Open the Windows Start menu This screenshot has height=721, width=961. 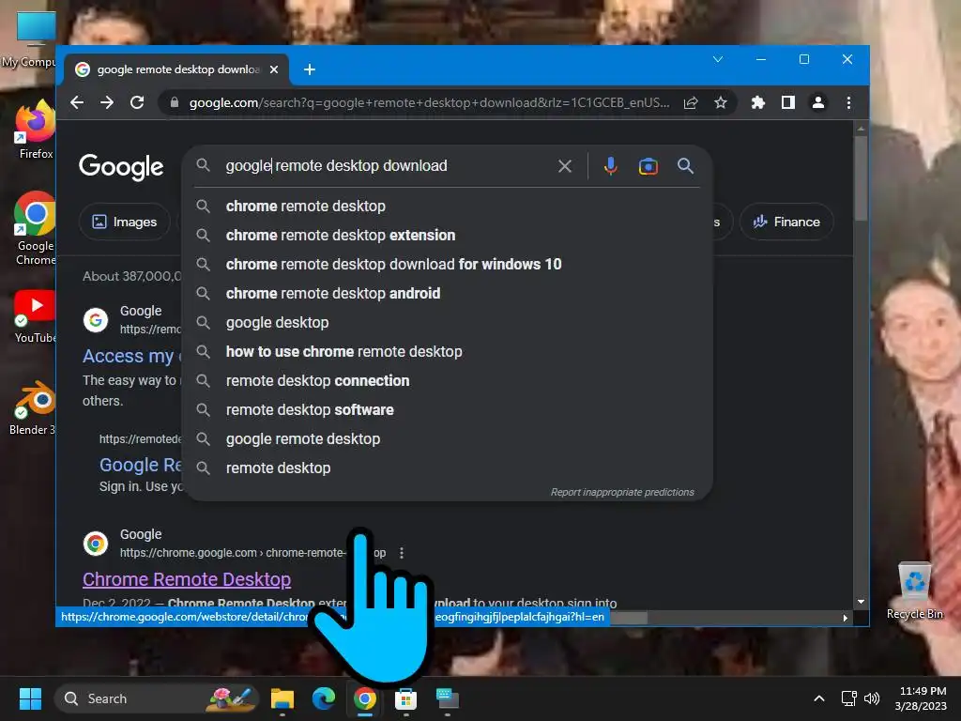pyautogui.click(x=30, y=698)
